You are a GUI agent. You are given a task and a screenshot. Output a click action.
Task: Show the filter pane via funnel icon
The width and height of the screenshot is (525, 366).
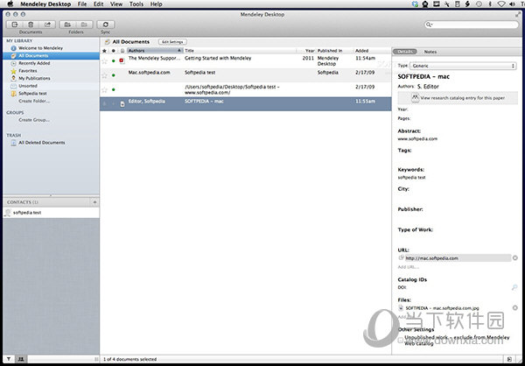tap(9, 359)
